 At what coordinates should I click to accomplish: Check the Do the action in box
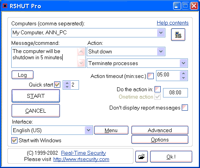(158, 89)
